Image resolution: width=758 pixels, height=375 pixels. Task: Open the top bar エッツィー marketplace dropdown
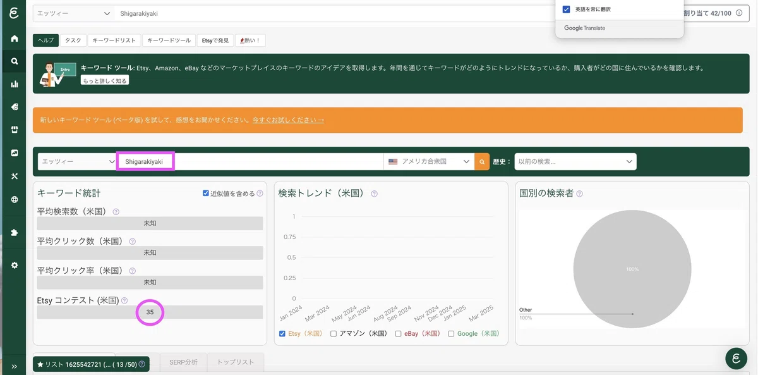[74, 13]
